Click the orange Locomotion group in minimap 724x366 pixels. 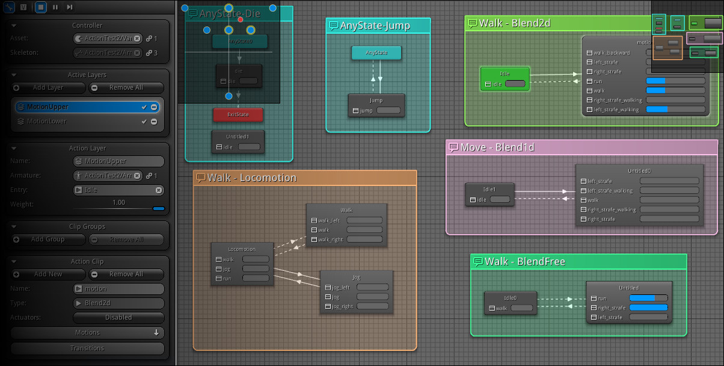point(667,48)
